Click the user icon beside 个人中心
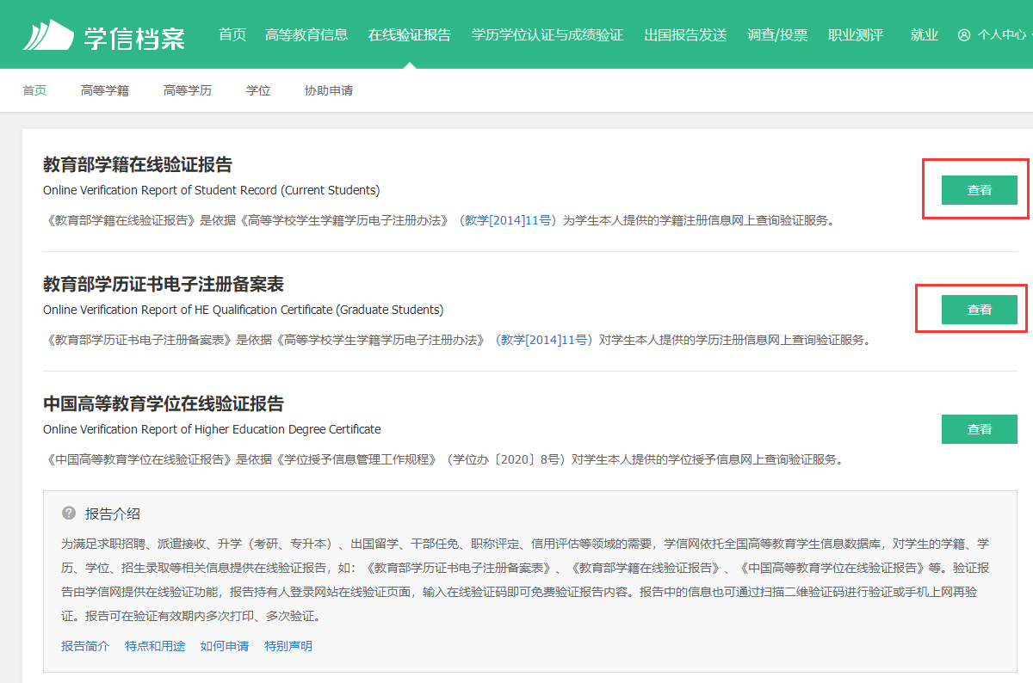The width and height of the screenshot is (1033, 683). pos(963,35)
